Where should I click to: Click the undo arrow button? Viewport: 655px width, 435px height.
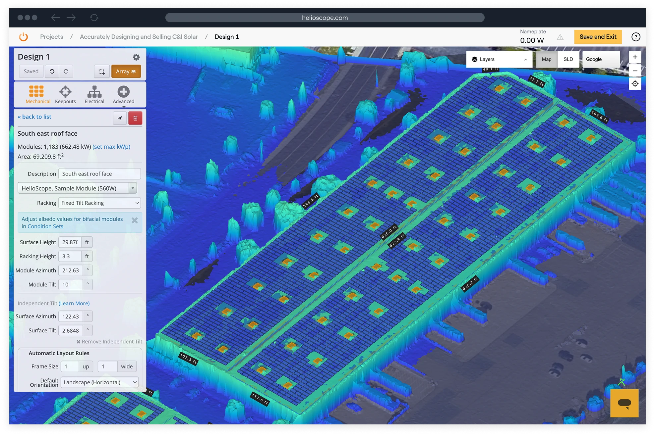(52, 72)
